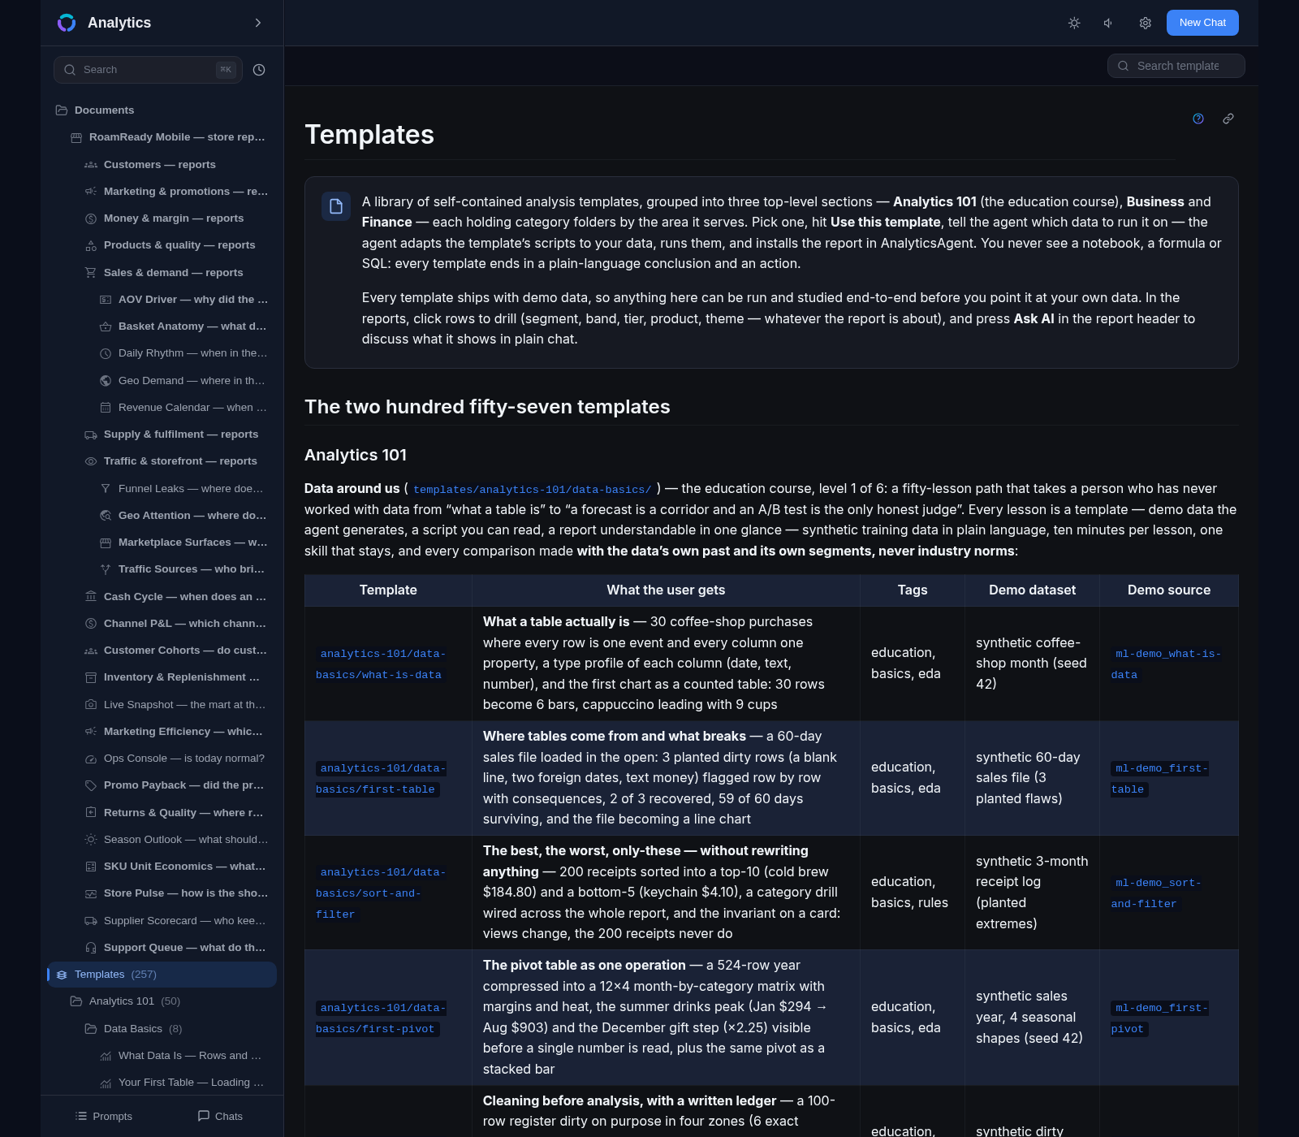This screenshot has width=1299, height=1137.
Task: Open ml-demo_sort-and-filter demo source
Action: 1156,893
